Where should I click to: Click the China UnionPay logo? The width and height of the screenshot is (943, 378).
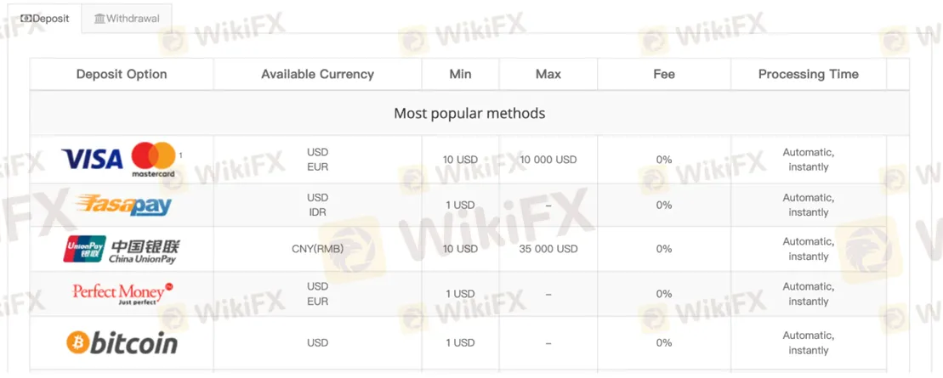pos(122,249)
